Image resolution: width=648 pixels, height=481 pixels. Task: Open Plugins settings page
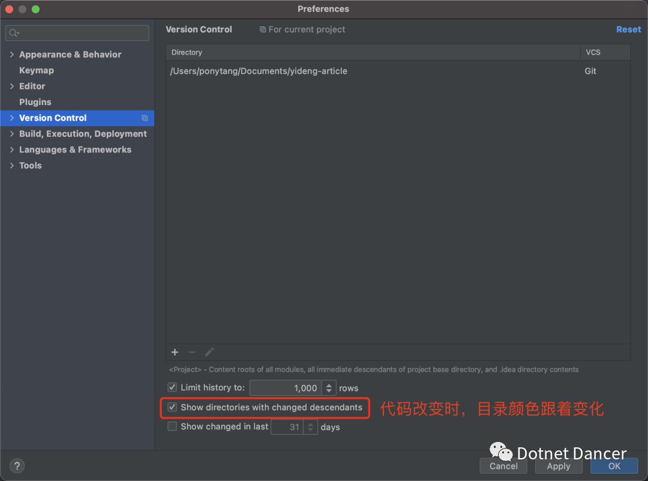tap(35, 102)
